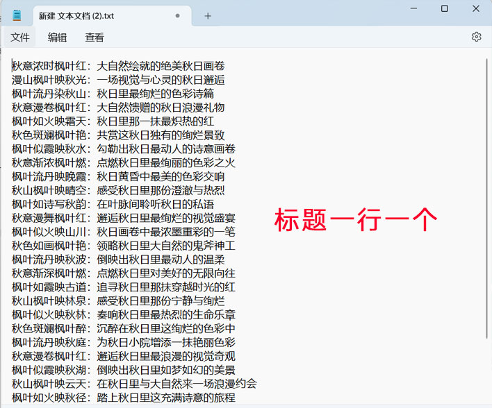This screenshot has height=408, width=492.
Task: Open Notepad settings via the gear icon
Action: 476,37
